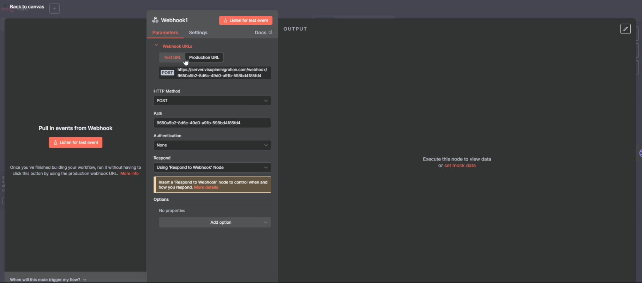Expand When will this node trigger my flow
Image resolution: width=642 pixels, height=283 pixels.
click(48, 279)
